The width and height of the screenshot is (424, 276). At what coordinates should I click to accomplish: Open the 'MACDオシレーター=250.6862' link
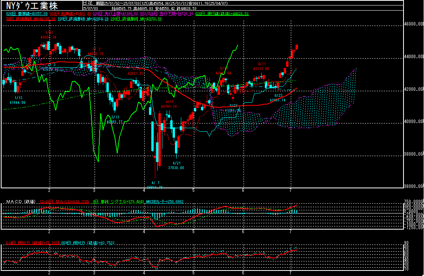click(165, 202)
